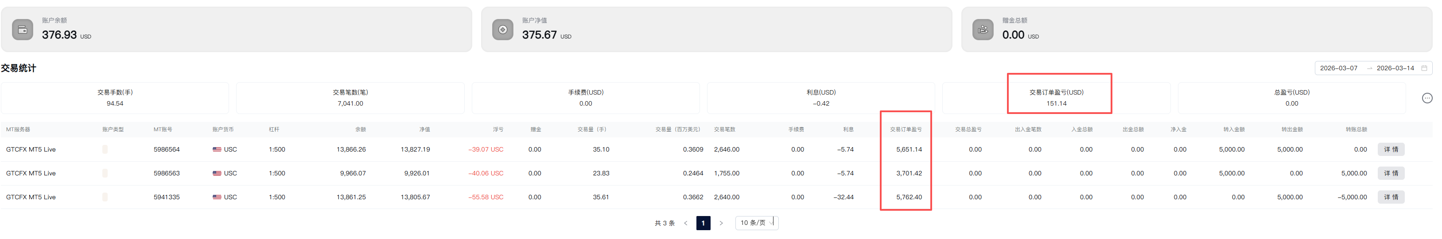Expand the 10 条/页 page size dropdown
Viewport: 1442px width, 239px height.
[x=756, y=223]
